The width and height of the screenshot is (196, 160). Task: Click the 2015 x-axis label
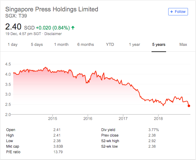pyautogui.click(x=52, y=118)
